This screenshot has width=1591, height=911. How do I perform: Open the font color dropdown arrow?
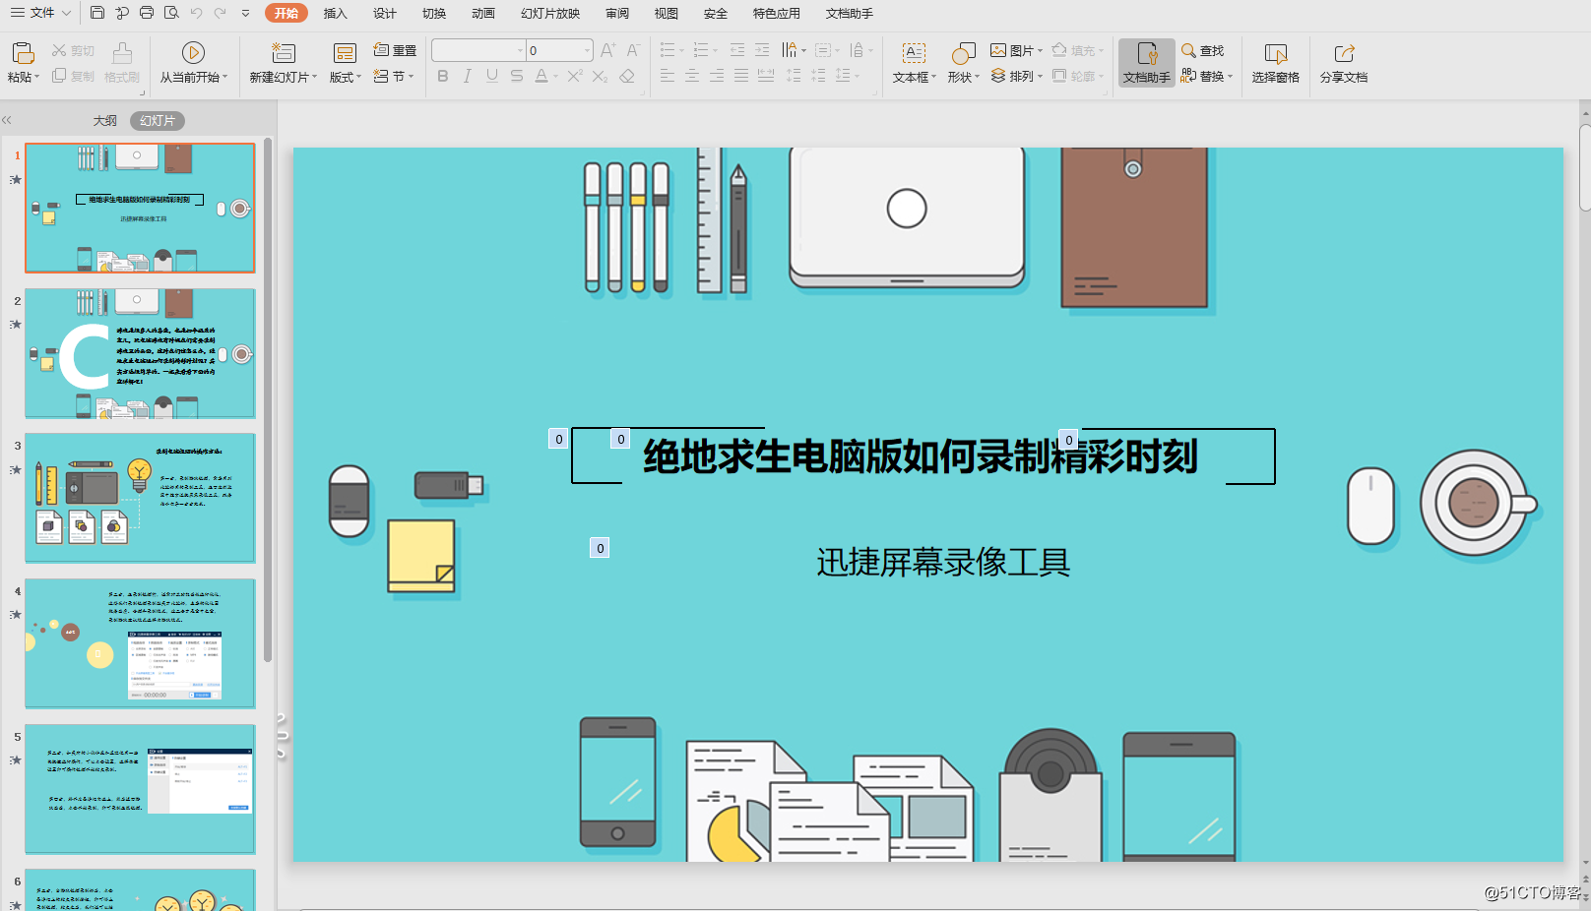coord(556,77)
